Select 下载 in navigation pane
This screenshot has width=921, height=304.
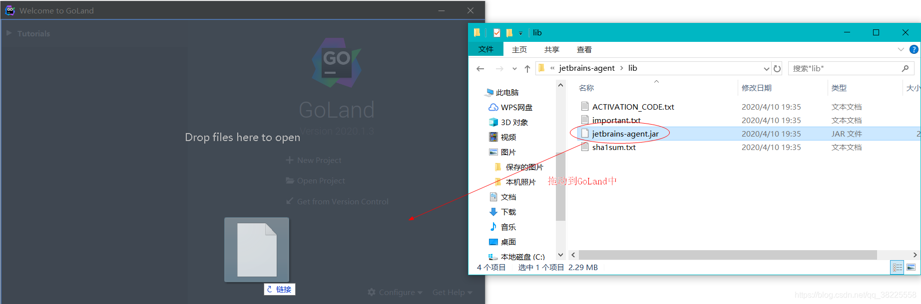pos(502,212)
